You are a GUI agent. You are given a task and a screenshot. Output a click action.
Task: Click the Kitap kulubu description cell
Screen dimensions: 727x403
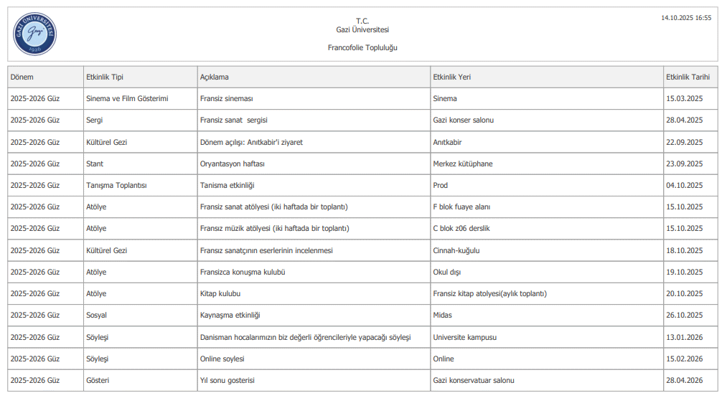(220, 293)
